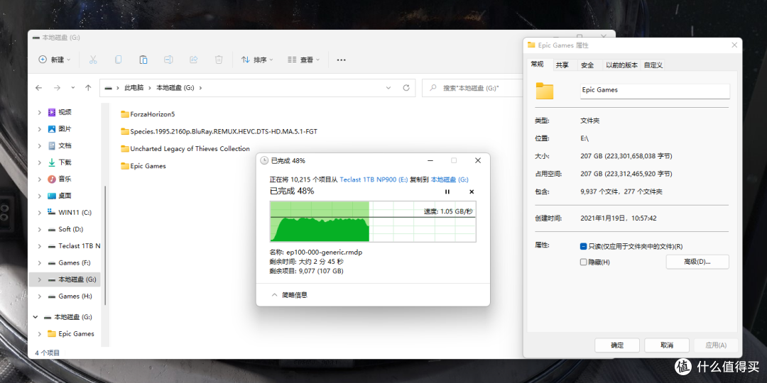767x383 pixels.
Task: Click 本地磁盘 (G:) breadcrumb in address bar
Action: 175,88
